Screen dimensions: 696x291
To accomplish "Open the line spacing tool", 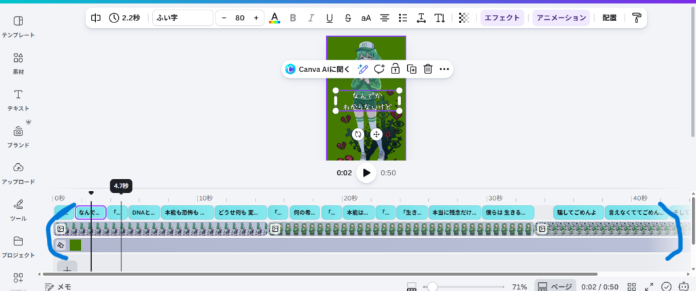I will pyautogui.click(x=421, y=18).
